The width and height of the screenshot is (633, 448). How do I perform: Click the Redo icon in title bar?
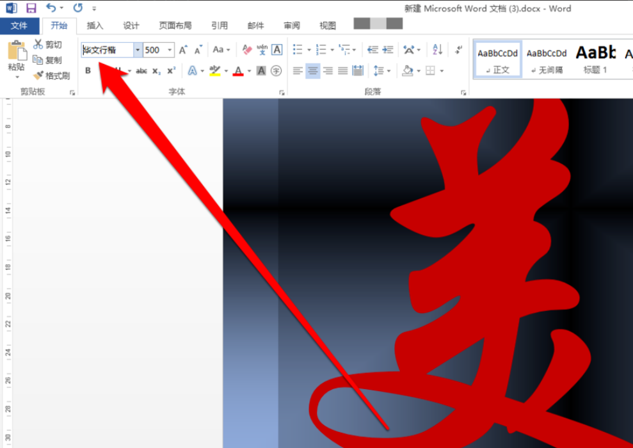[x=78, y=8]
